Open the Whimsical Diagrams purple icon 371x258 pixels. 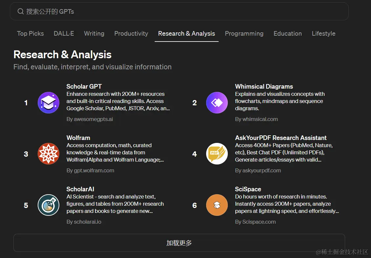point(217,103)
